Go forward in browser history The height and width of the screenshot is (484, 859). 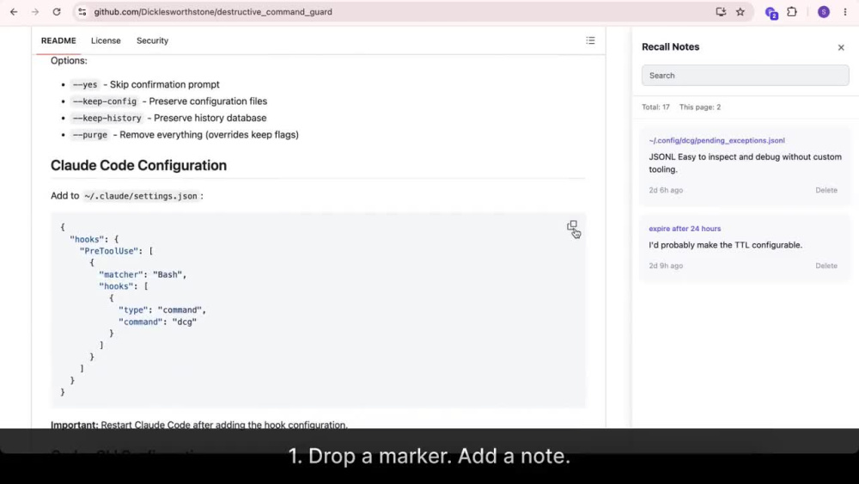[x=35, y=11]
